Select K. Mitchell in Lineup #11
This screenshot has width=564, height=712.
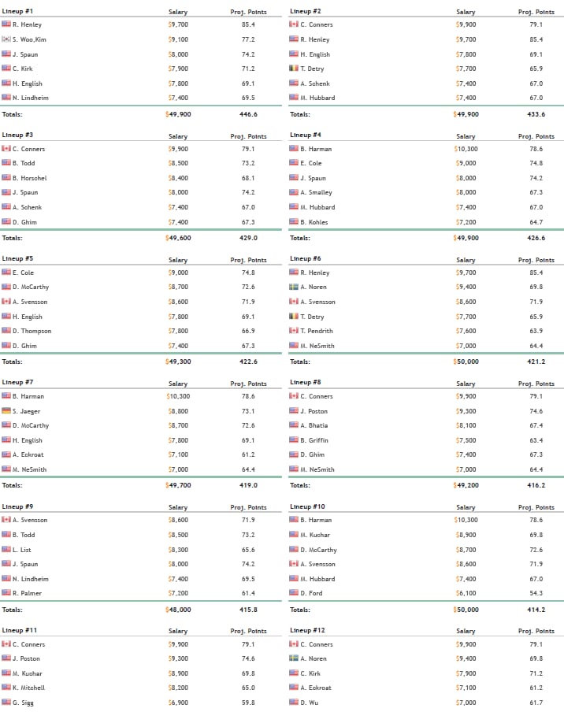(28, 688)
